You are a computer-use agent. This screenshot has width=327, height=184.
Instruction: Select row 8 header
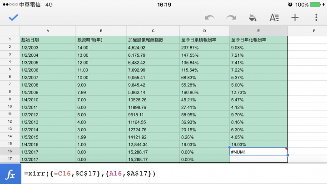point(10,92)
